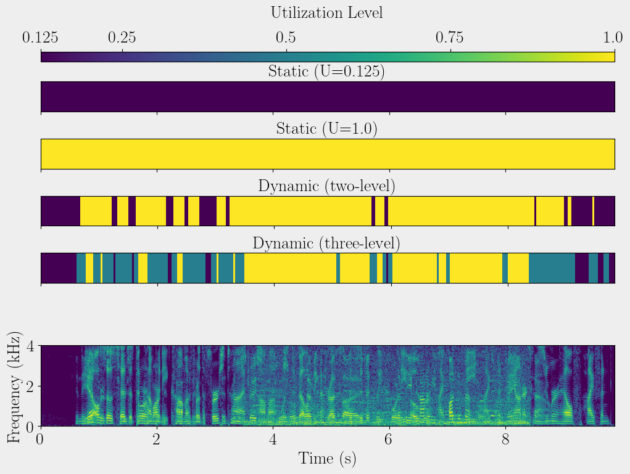Click the 0.5 colorbar tick label
Viewport: 630px width, 474px height.
pos(286,38)
